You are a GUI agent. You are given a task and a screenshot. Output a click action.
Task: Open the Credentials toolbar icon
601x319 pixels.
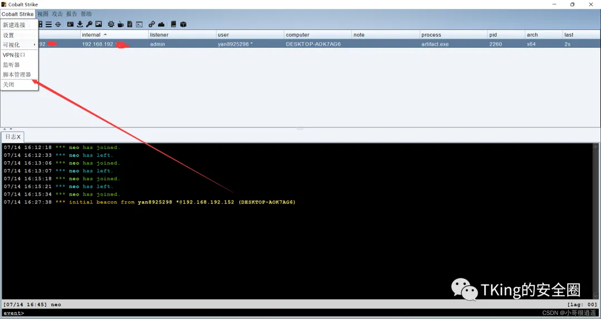tap(71, 24)
